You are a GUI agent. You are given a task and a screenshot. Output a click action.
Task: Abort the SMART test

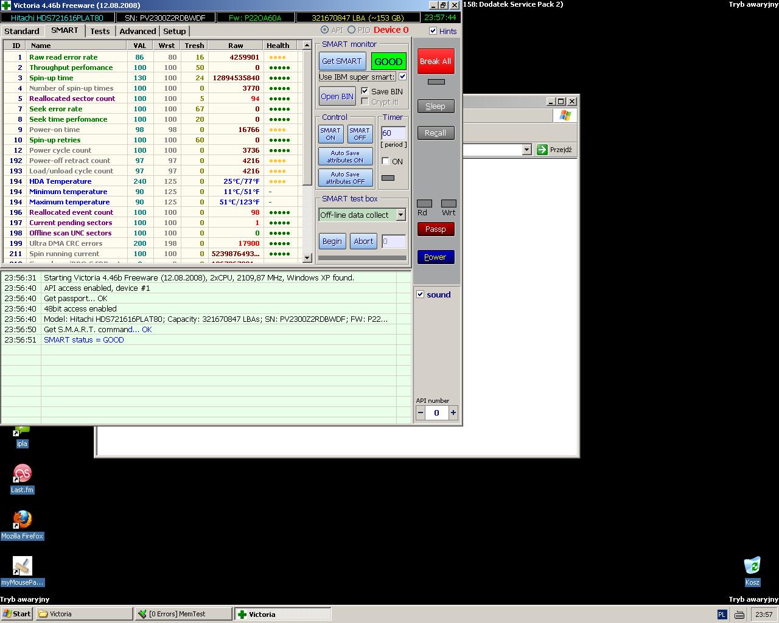click(363, 242)
